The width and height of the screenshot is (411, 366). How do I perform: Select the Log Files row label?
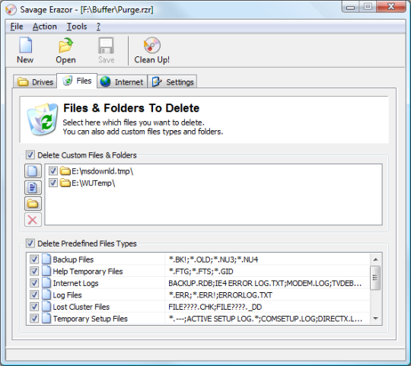68,295
